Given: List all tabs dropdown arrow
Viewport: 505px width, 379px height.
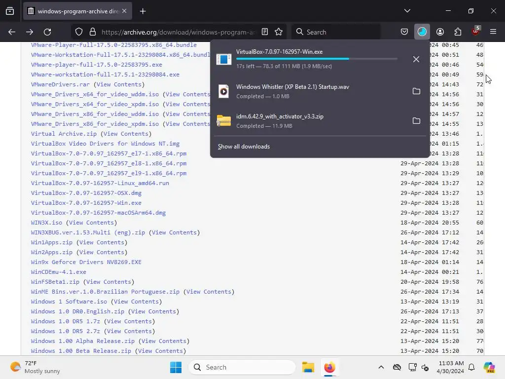Looking at the screenshot, I should 407,11.
